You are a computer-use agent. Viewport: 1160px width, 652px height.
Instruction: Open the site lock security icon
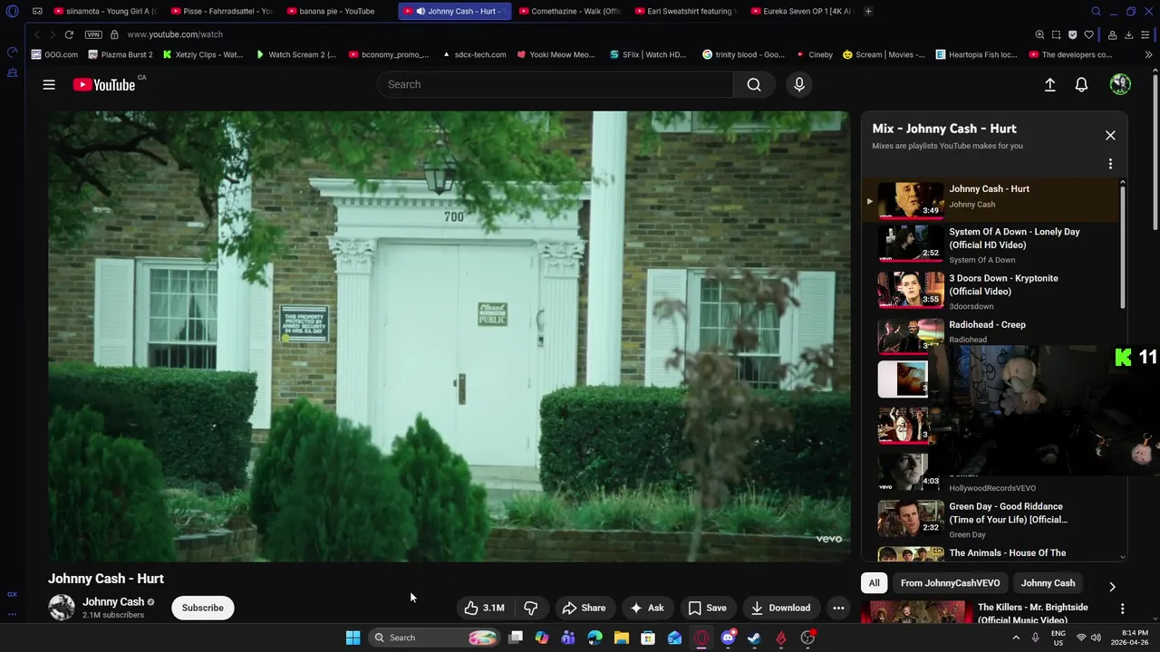pyautogui.click(x=114, y=34)
